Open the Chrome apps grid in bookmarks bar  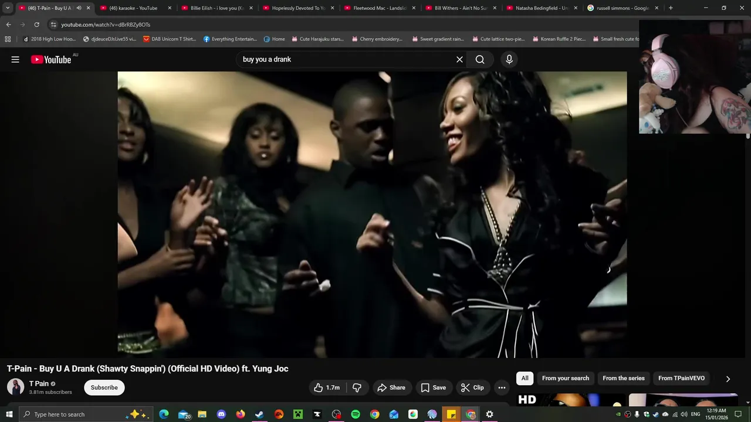pos(8,39)
